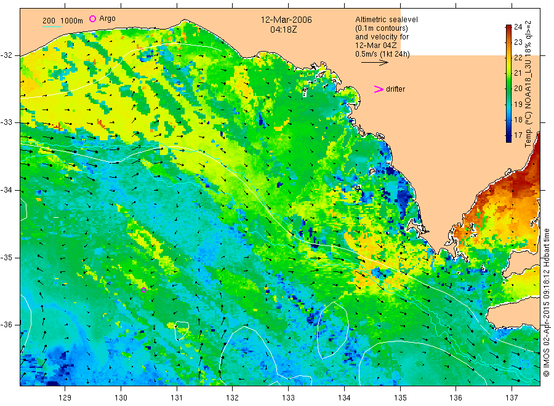Click the magenta Argo legend circle

[x=92, y=18]
